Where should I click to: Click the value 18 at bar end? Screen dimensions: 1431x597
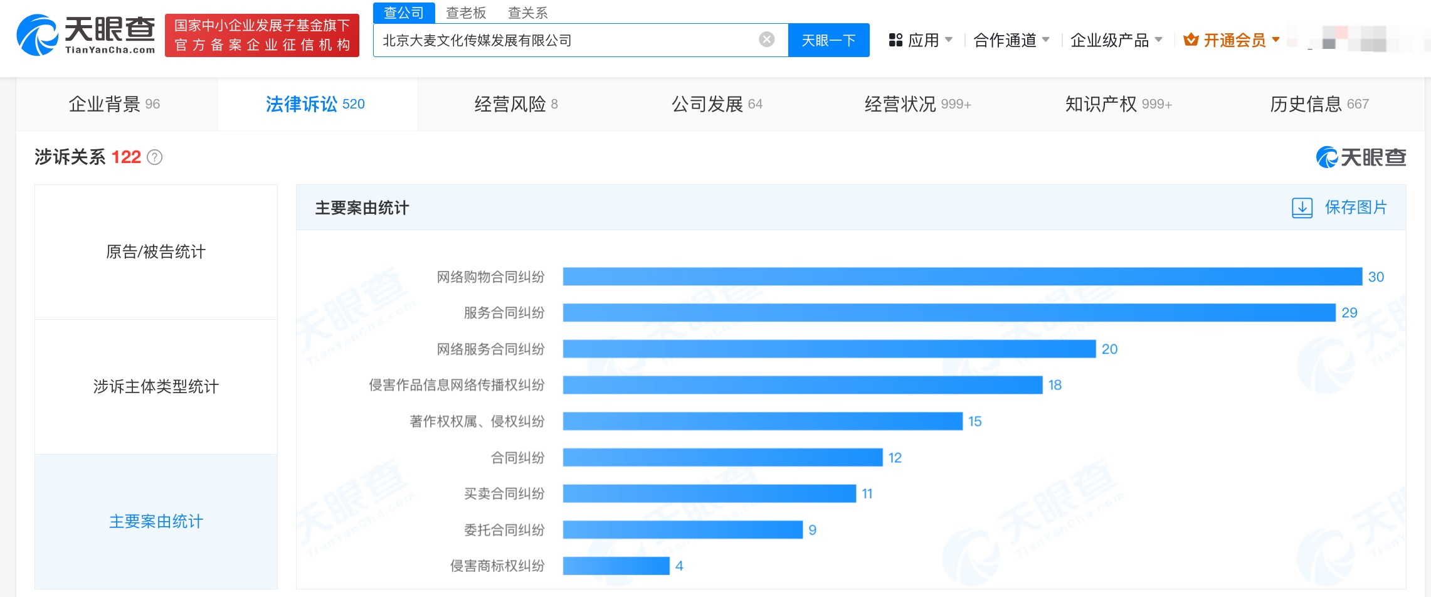point(1055,385)
